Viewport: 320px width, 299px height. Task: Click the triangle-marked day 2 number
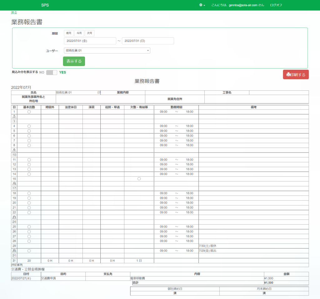(14, 117)
